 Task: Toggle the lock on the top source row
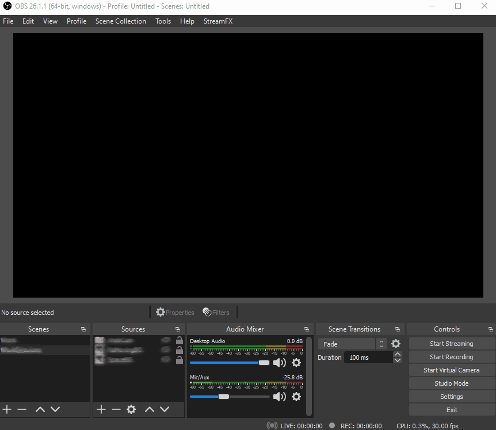180,340
